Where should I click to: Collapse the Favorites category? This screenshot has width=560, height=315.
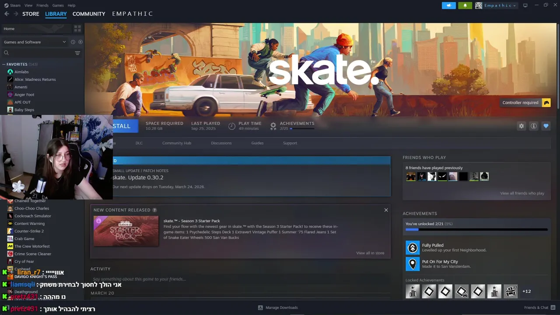click(4, 64)
